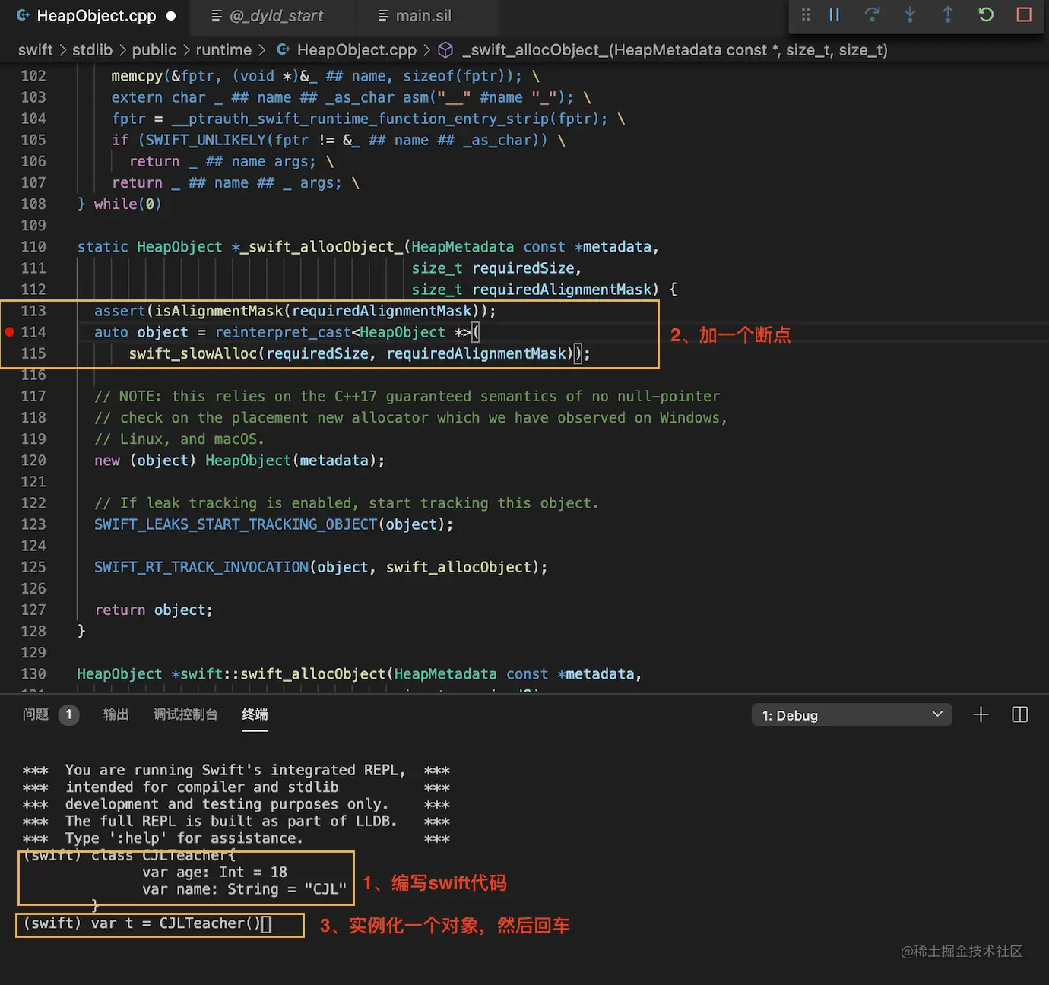Click '} while(0)' on line 108
The image size is (1049, 985).
pyautogui.click(x=119, y=204)
